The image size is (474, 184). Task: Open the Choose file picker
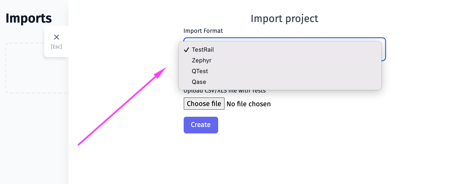204,104
